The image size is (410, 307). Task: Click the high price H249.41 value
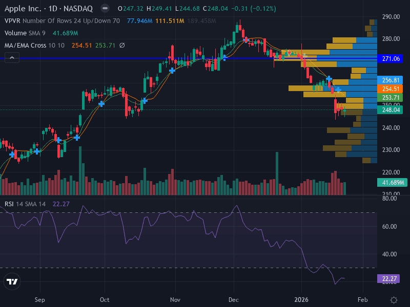(x=159, y=9)
